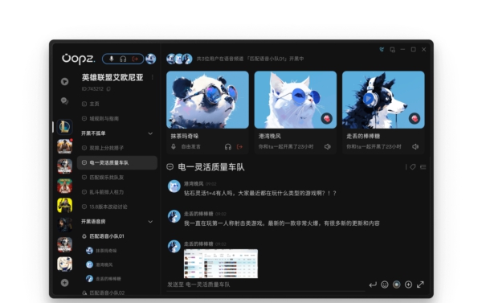The width and height of the screenshot is (482, 303).
Task: Collapse the 开黑不孤单 category
Action: pos(150,133)
